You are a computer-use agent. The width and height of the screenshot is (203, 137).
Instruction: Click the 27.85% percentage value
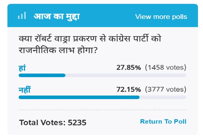pos(128,68)
